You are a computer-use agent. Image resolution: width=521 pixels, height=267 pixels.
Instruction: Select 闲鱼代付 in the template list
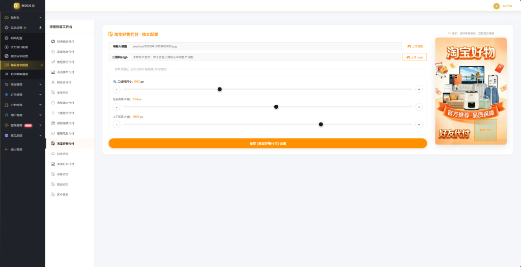click(x=70, y=174)
